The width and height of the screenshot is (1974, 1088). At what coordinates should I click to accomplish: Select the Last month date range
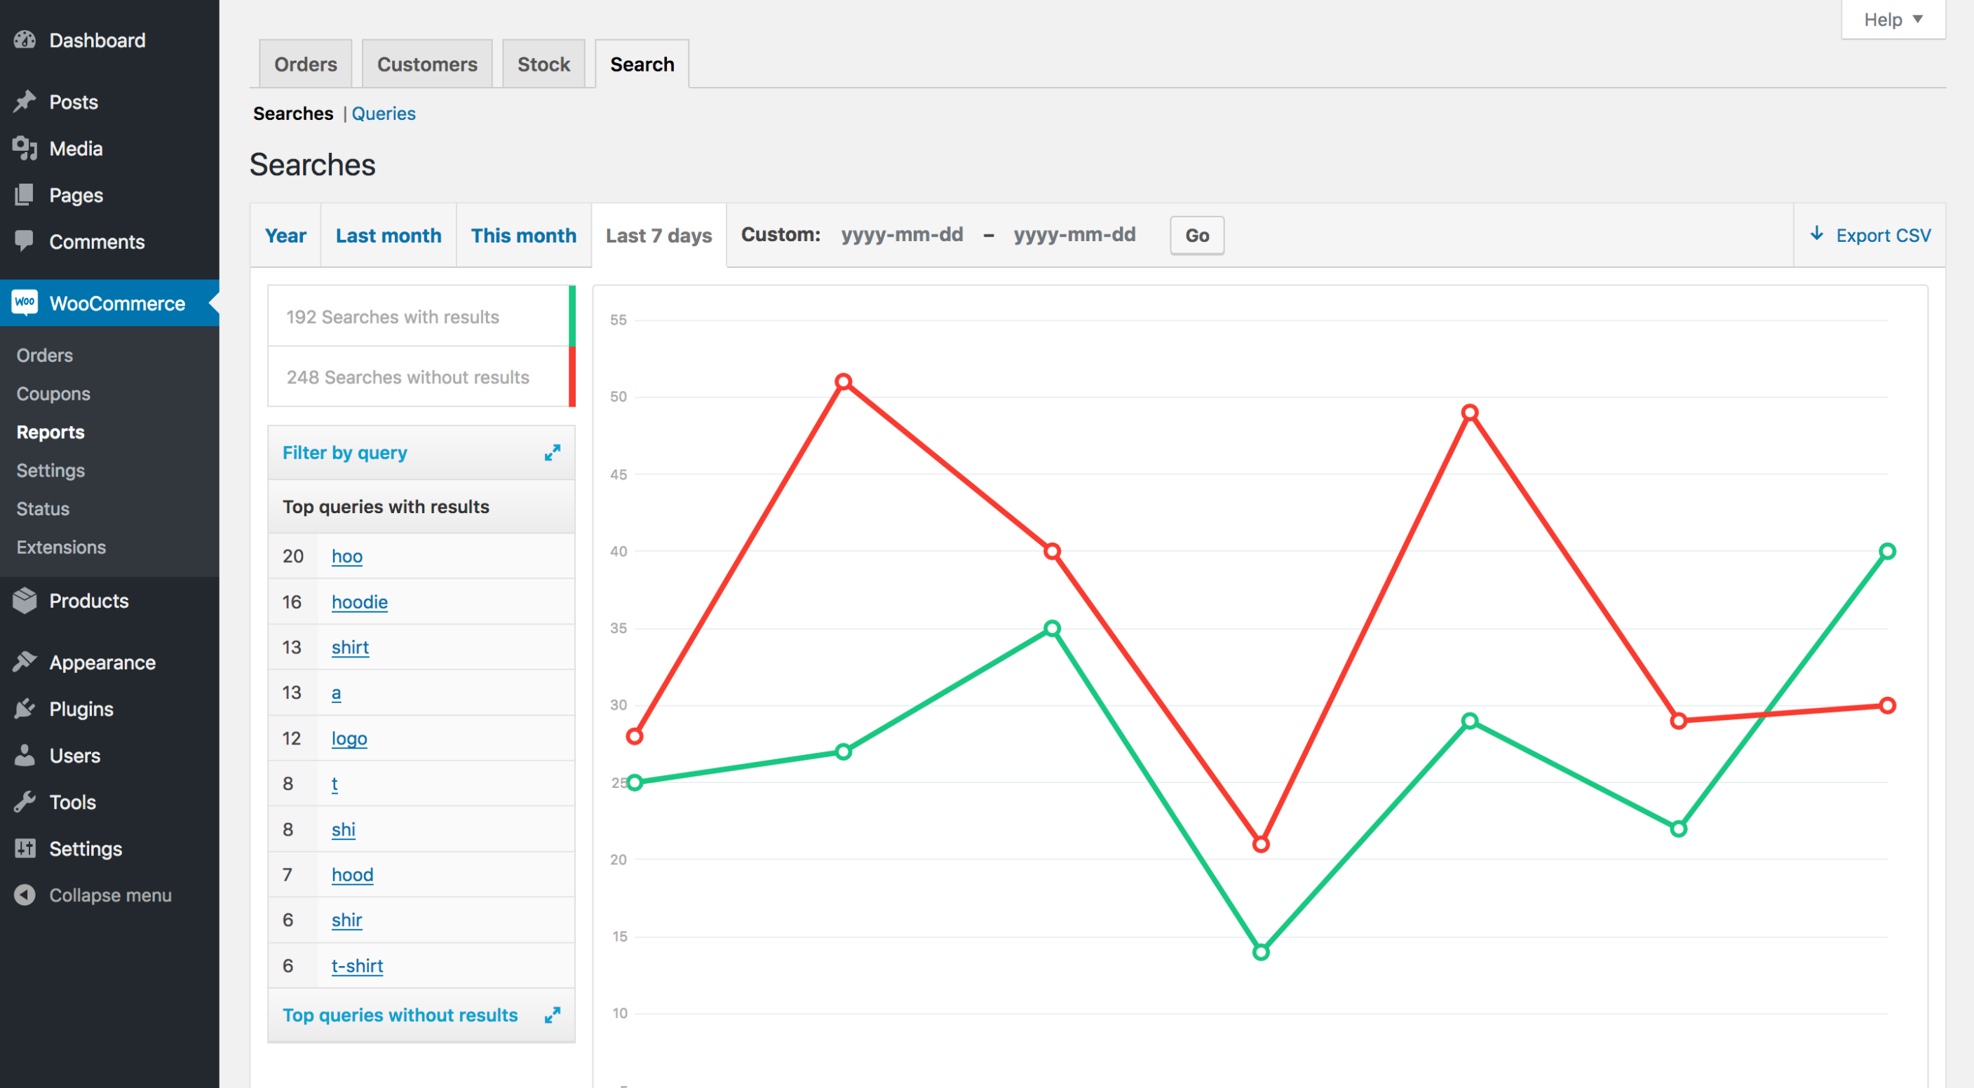388,236
